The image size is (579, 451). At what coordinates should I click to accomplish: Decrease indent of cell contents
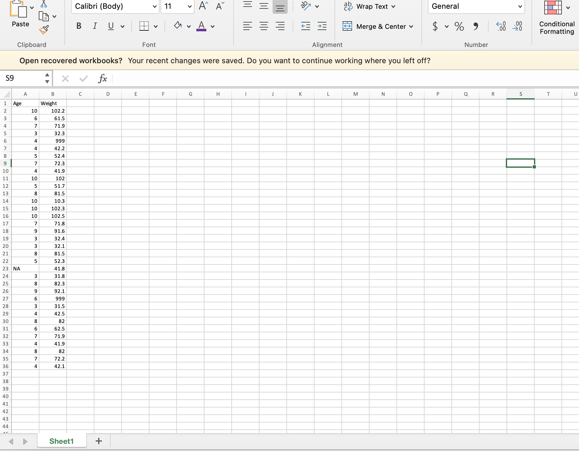[x=305, y=26]
